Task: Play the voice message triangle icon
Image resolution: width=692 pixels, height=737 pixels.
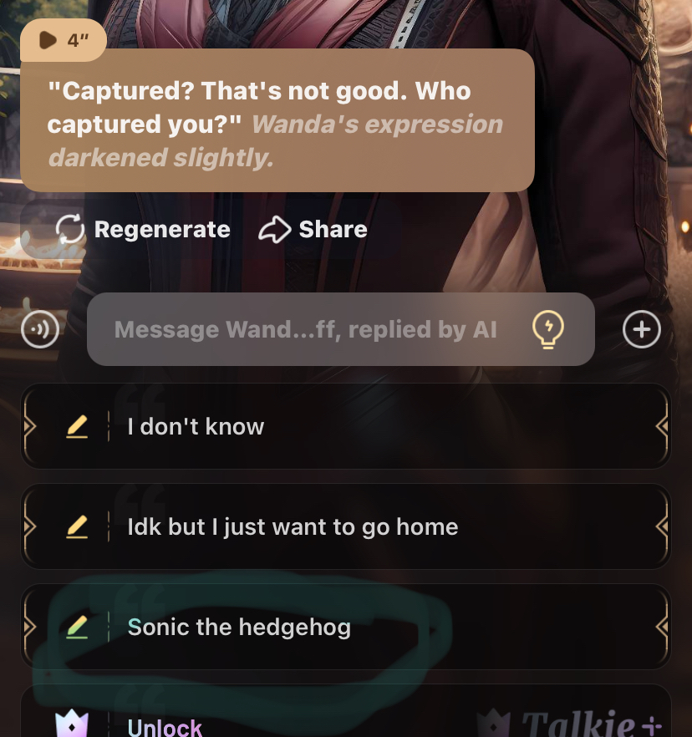Action: pos(48,40)
